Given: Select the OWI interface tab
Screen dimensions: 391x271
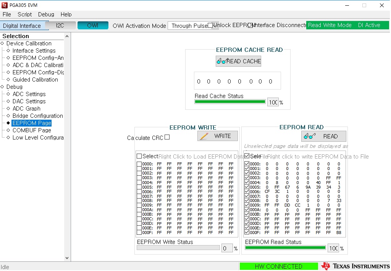Looking at the screenshot, I should (93, 26).
